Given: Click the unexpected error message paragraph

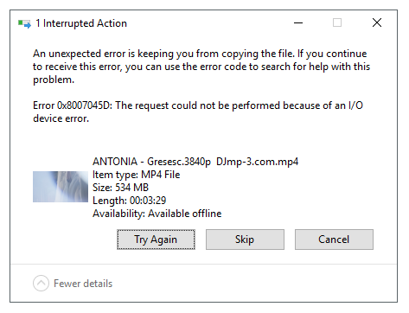Looking at the screenshot, I should point(201,67).
